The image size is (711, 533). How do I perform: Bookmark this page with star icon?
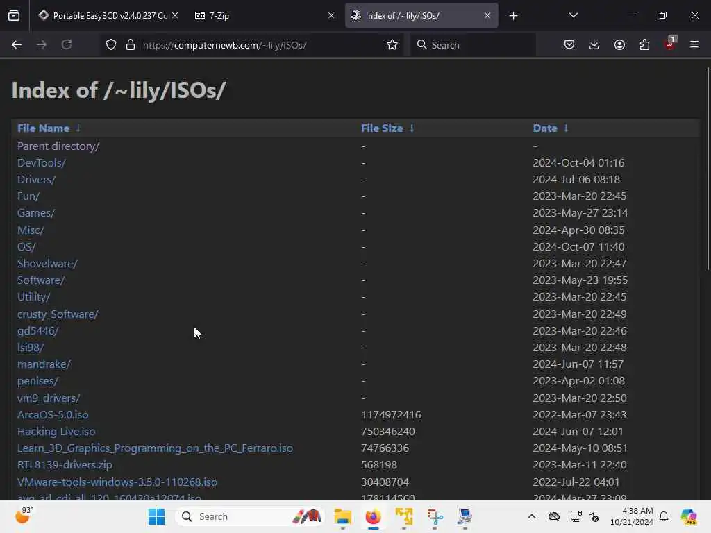[x=392, y=45]
